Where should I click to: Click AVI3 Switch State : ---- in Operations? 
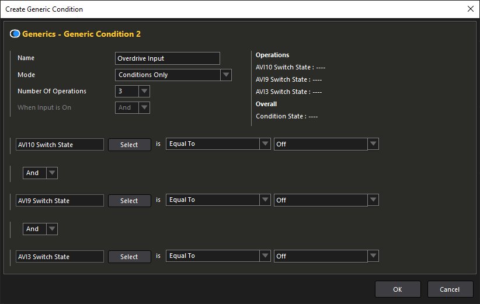(x=288, y=92)
